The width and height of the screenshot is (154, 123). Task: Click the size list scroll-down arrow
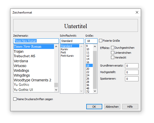95,91
